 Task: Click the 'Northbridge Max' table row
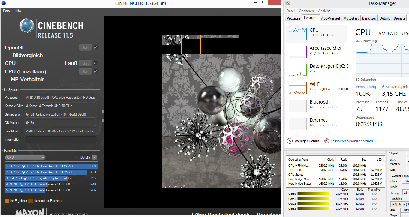[335, 179]
